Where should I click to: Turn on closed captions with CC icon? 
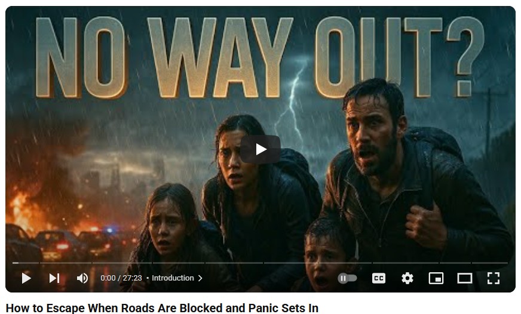(x=379, y=278)
